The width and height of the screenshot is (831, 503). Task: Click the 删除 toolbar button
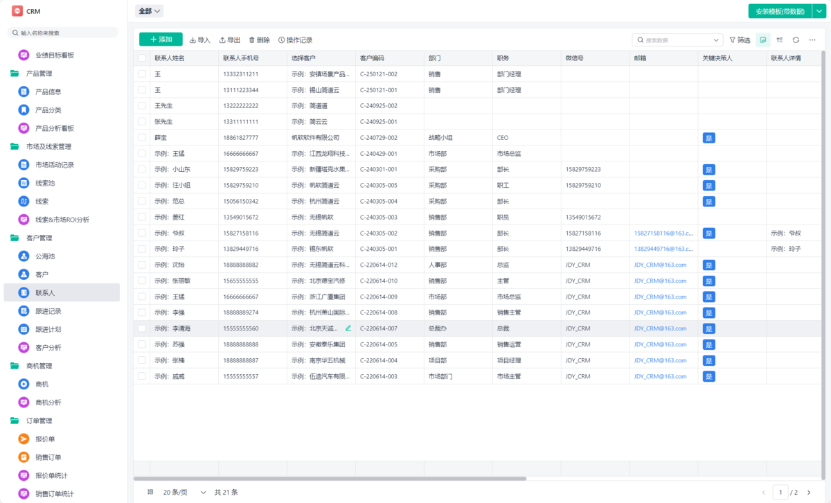pyautogui.click(x=260, y=40)
